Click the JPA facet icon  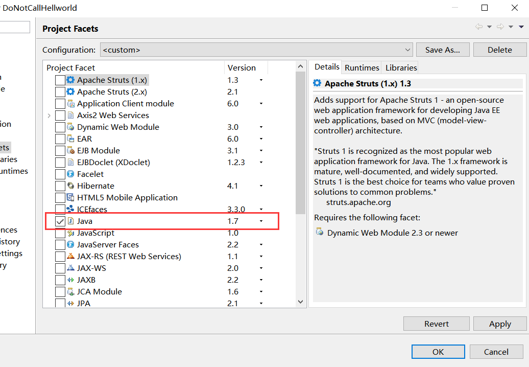(70, 303)
